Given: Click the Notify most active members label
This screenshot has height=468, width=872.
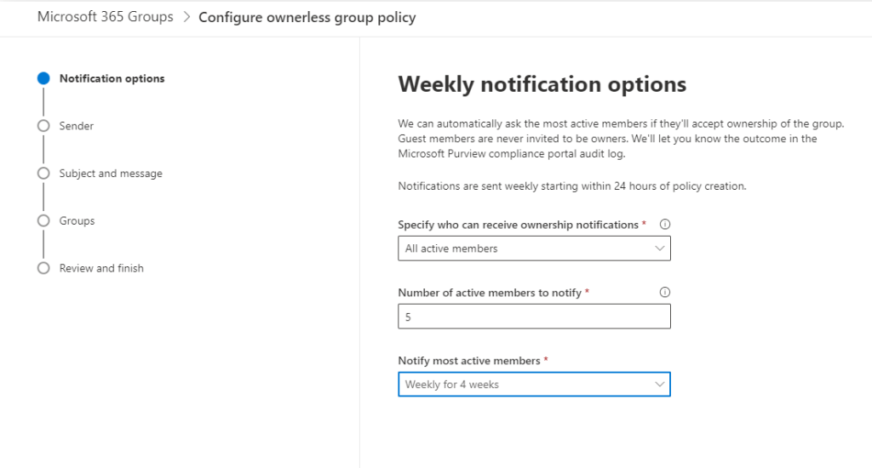Looking at the screenshot, I should (x=469, y=361).
